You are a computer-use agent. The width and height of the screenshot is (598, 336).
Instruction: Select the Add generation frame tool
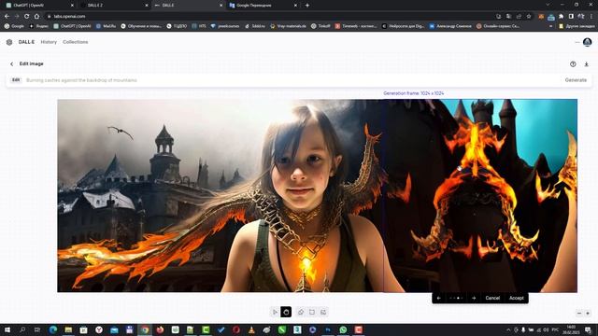312,312
